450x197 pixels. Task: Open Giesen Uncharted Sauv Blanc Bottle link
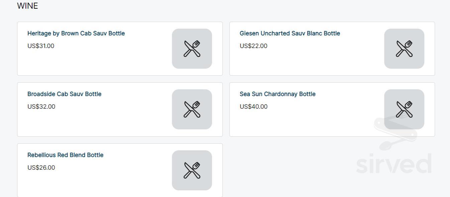point(290,33)
